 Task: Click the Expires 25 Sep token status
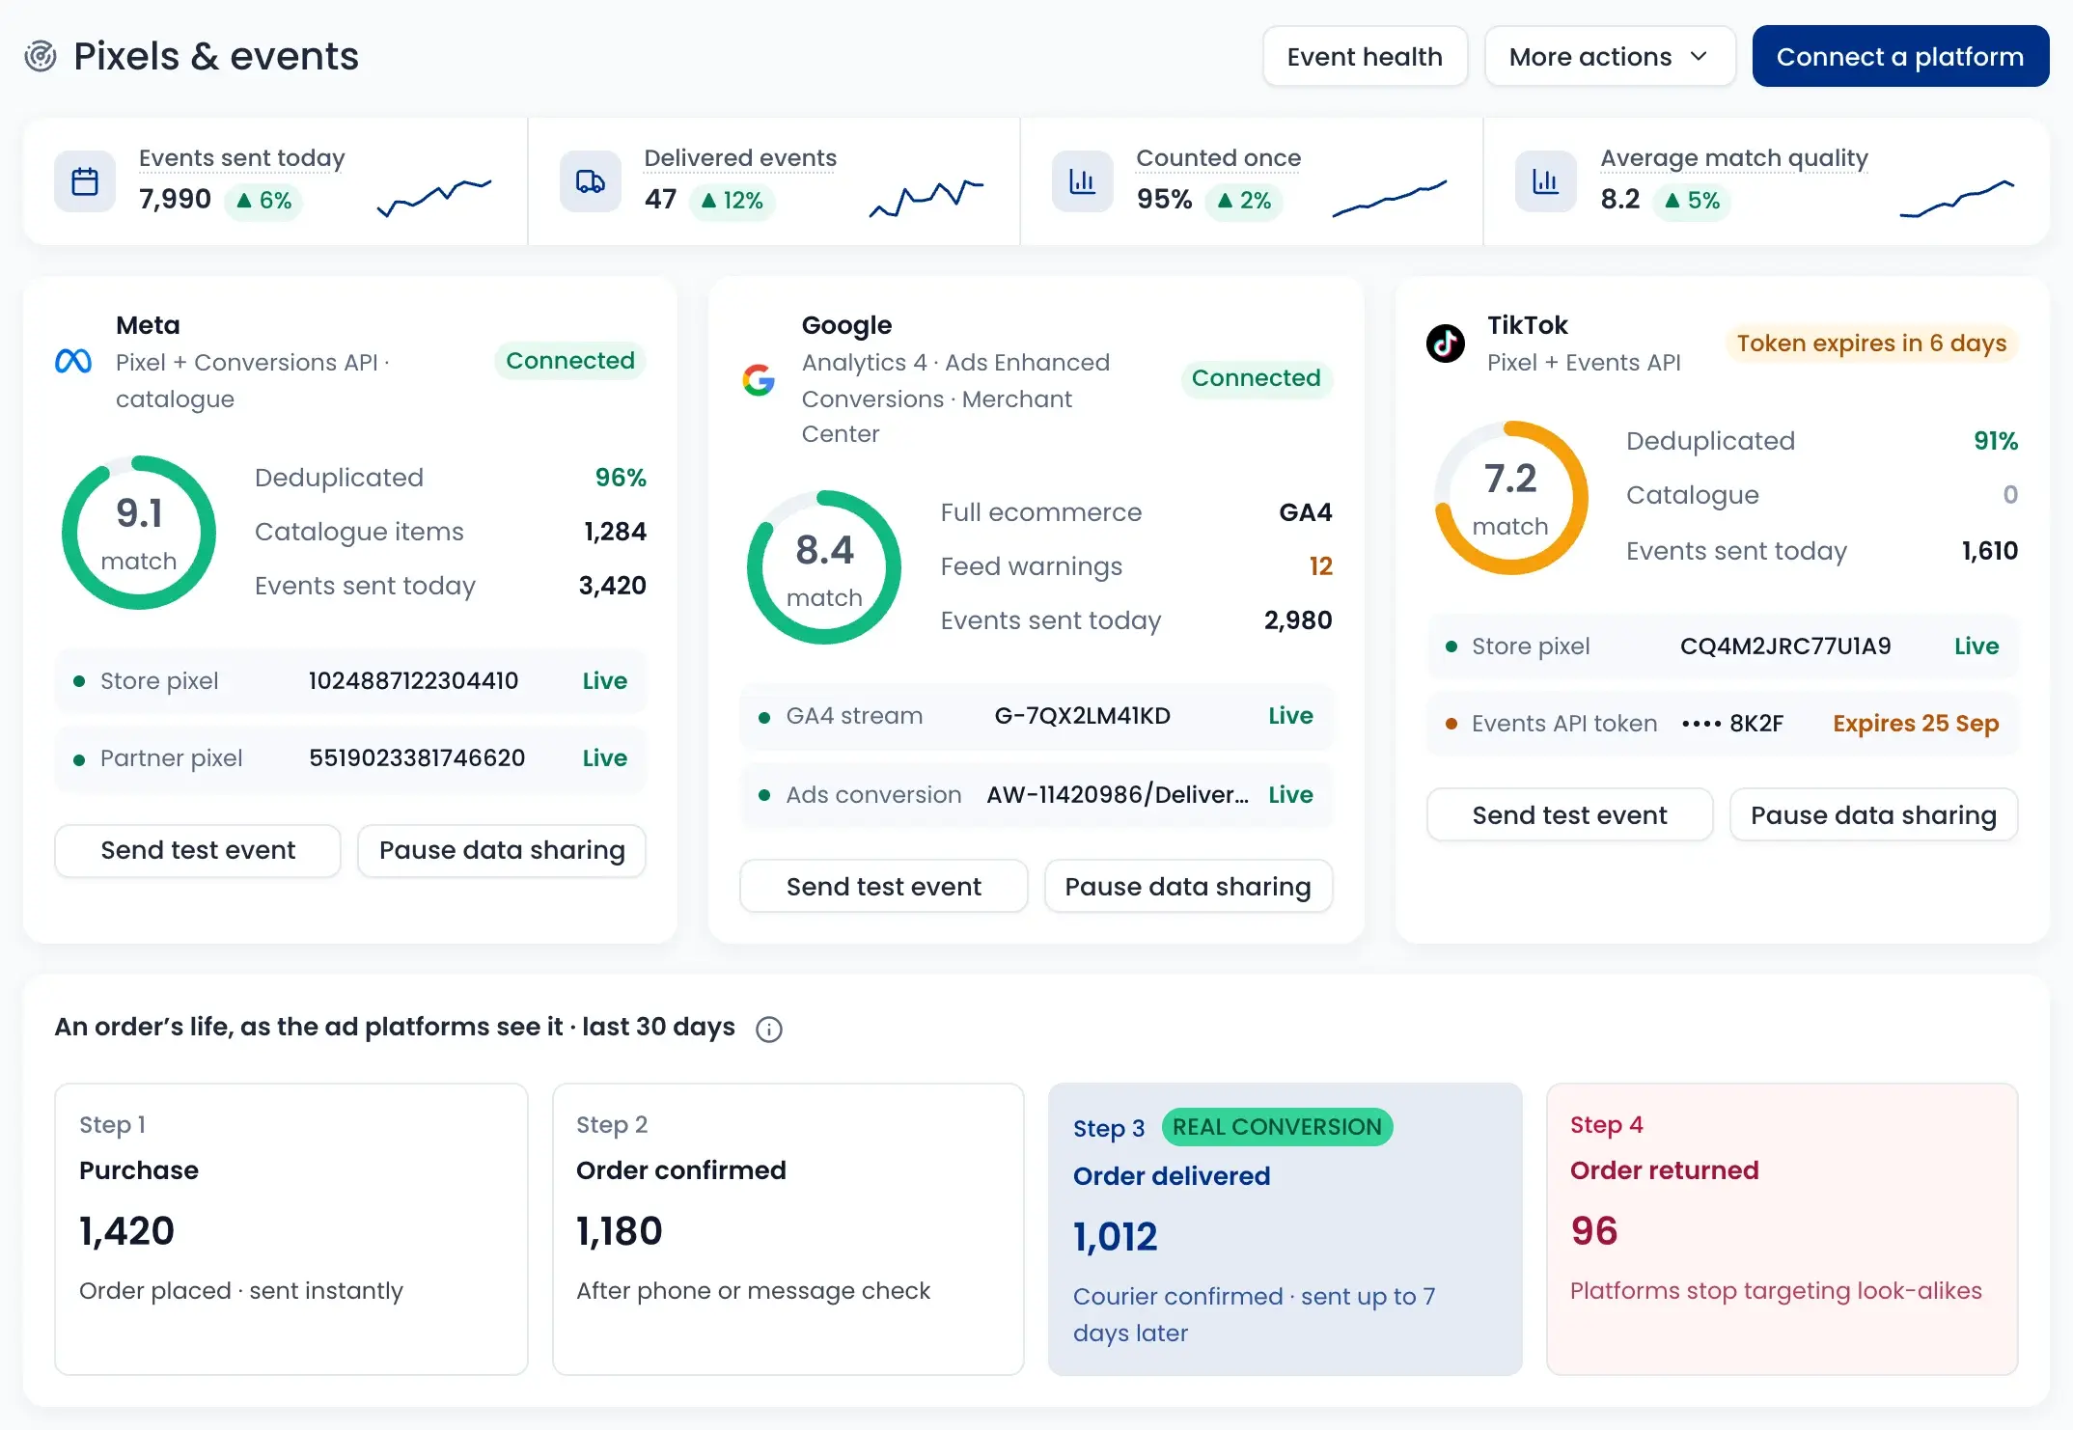pos(1916,724)
